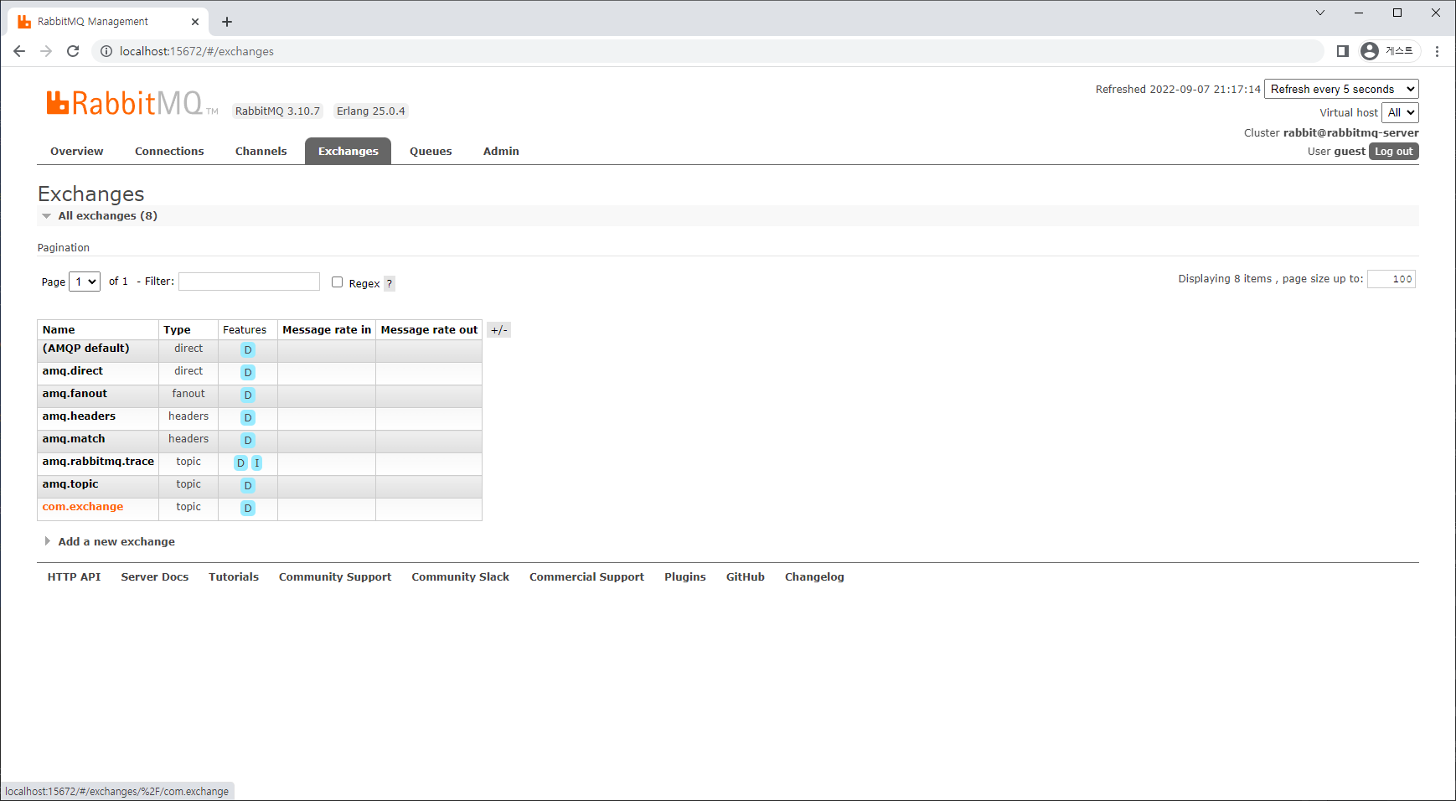Open the Refresh every 5 seconds dropdown
Screen dimensions: 1456x801
[x=1340, y=89]
